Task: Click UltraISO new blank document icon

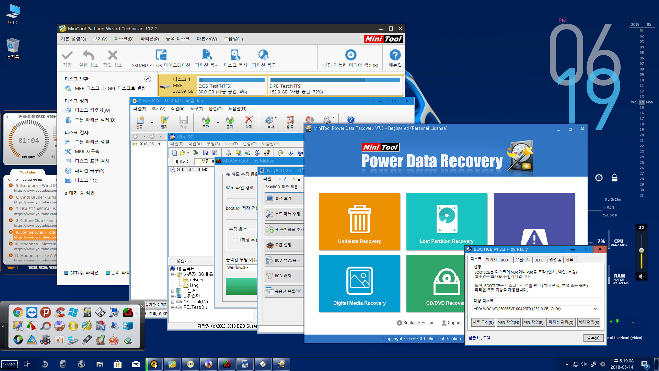Action: (x=174, y=153)
